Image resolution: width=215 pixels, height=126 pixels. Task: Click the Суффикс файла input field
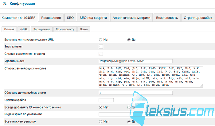pyautogui.click(x=106, y=100)
